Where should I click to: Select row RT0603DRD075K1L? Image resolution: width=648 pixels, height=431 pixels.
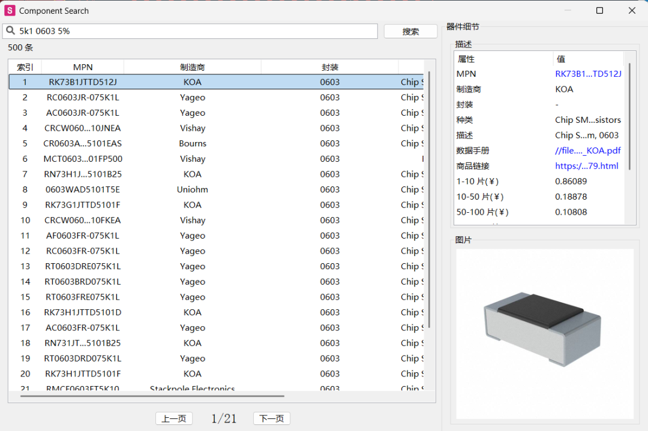click(216, 358)
